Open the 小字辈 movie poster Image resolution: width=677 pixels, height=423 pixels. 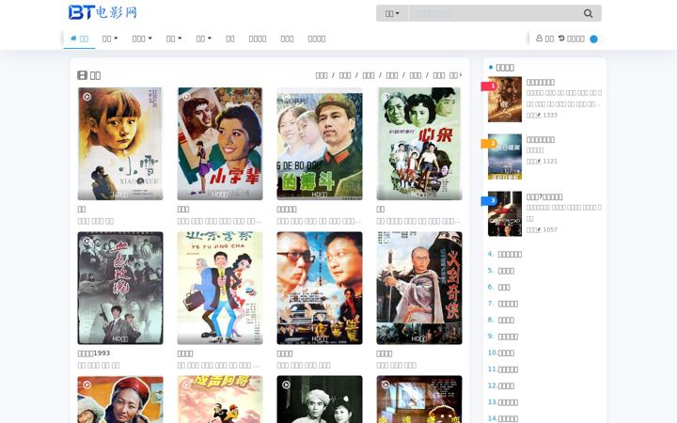click(x=220, y=144)
